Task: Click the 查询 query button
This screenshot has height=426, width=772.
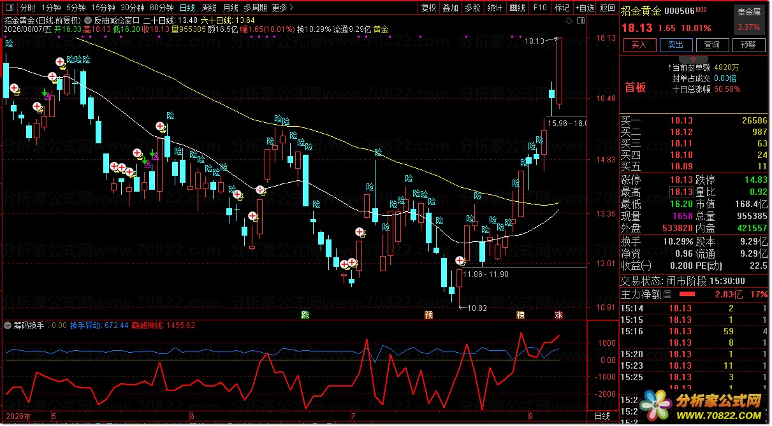Action: point(711,45)
